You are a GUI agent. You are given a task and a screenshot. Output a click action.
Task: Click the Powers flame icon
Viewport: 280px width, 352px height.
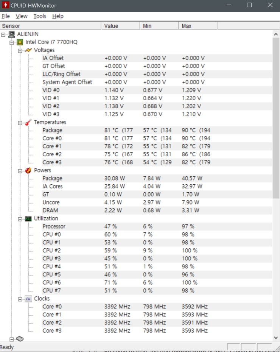[28, 170]
